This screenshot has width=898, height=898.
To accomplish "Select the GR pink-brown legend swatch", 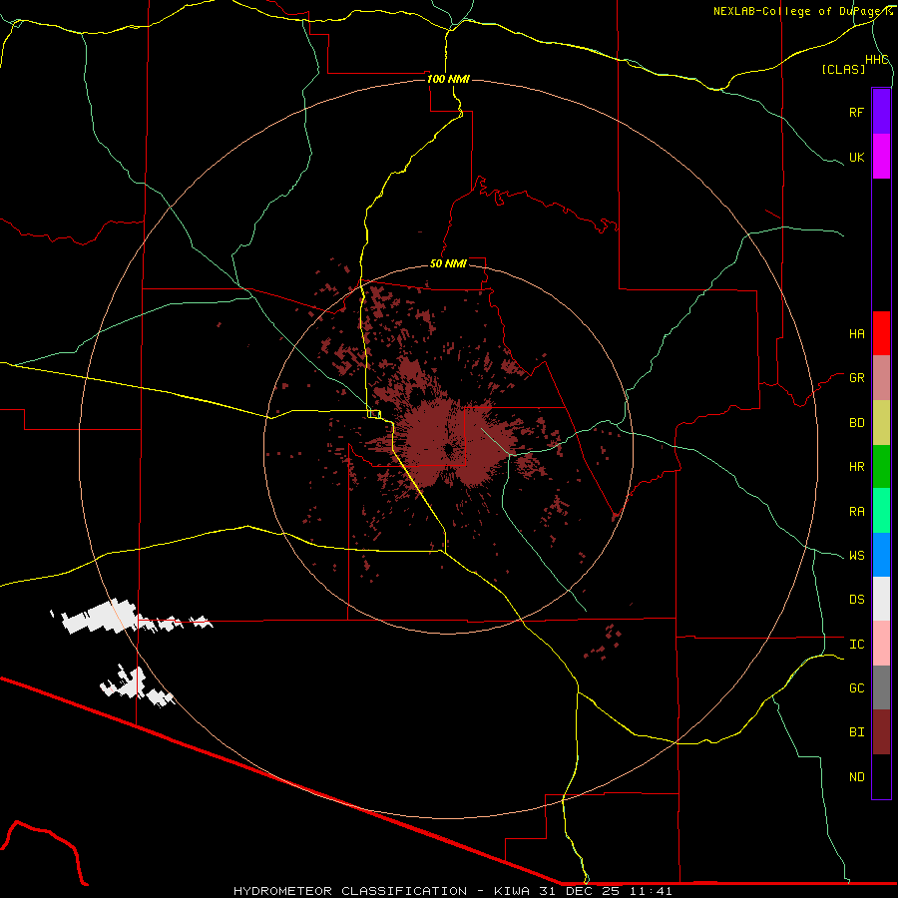I will pyautogui.click(x=881, y=378).
